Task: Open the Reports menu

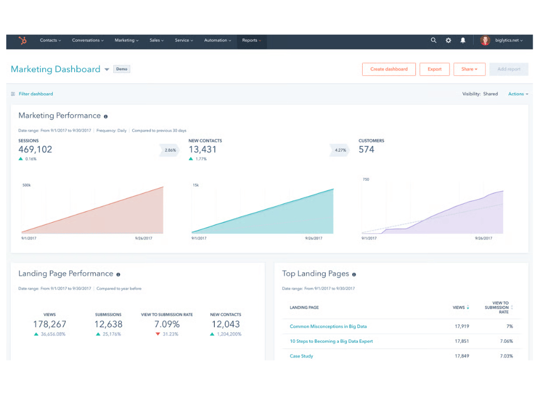Action: (251, 40)
